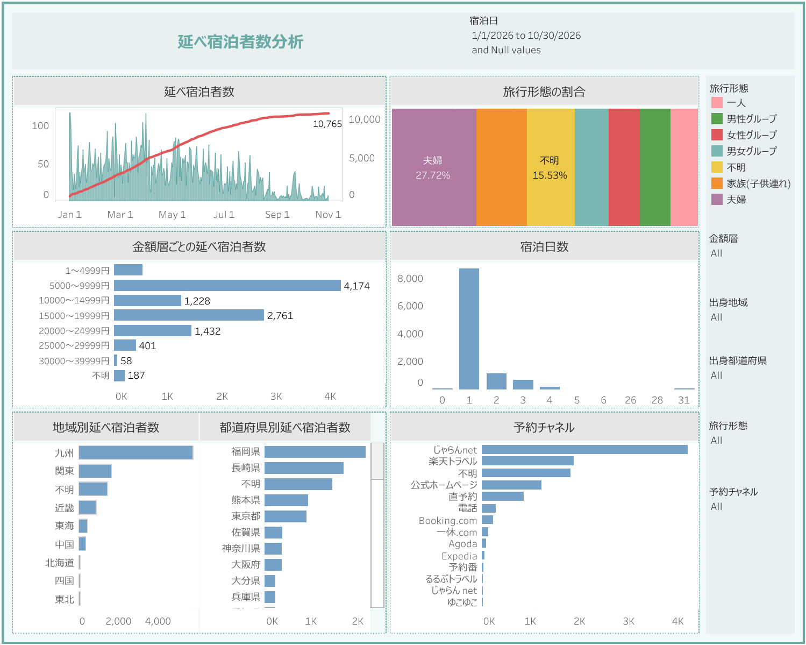806x645 pixels.
Task: Click the 直予約 channel bar
Action: tap(503, 497)
